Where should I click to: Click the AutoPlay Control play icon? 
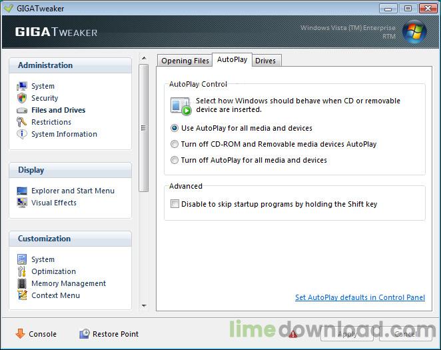click(181, 106)
